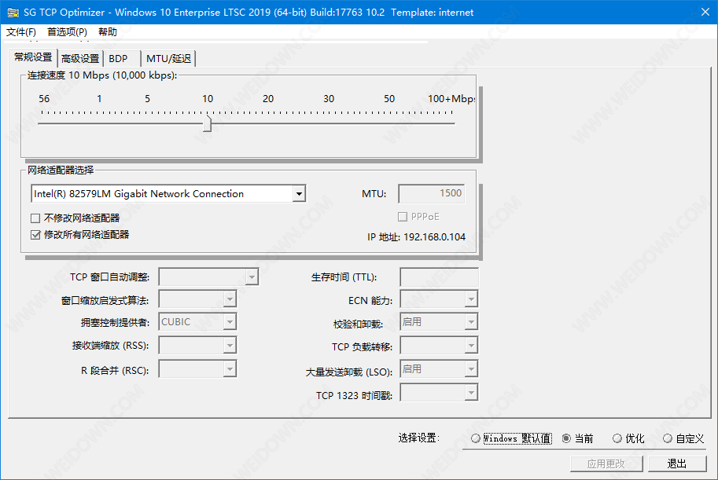Select the 当前 settings radio button
Image resolution: width=718 pixels, height=480 pixels.
pyautogui.click(x=566, y=438)
